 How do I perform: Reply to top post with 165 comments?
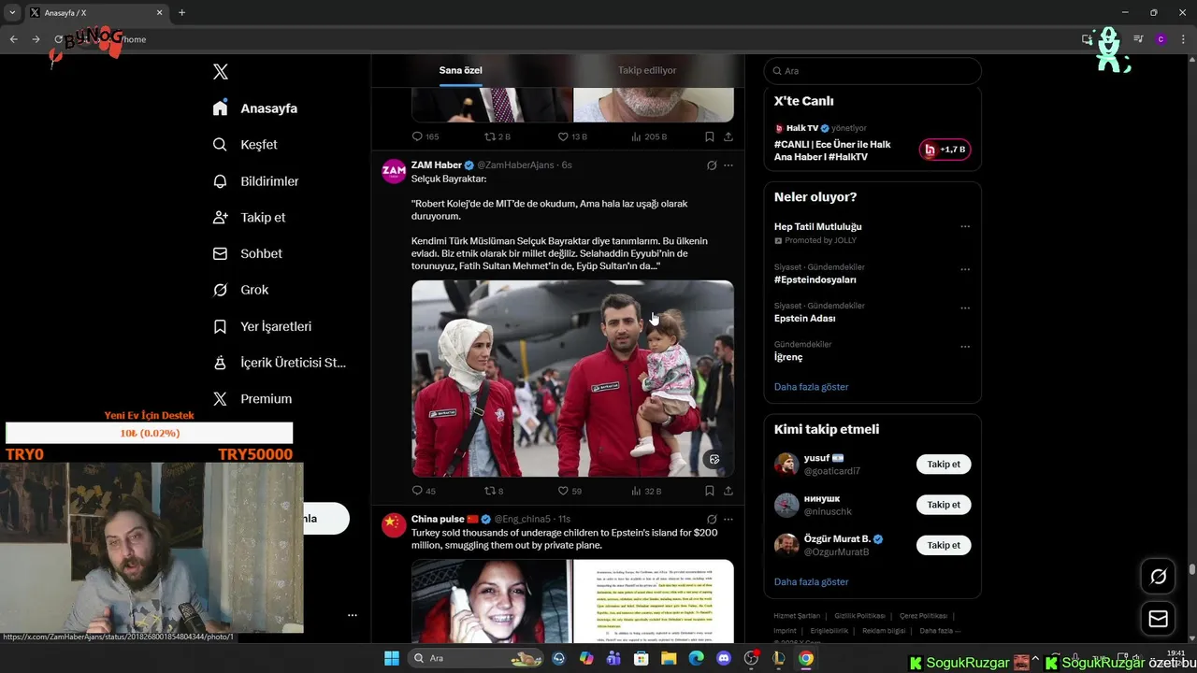(x=425, y=136)
